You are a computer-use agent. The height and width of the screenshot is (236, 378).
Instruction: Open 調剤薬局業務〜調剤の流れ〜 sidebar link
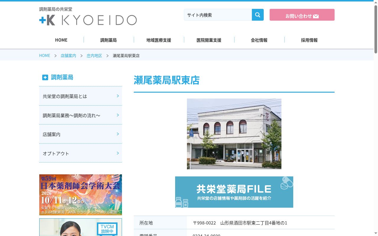(81, 115)
